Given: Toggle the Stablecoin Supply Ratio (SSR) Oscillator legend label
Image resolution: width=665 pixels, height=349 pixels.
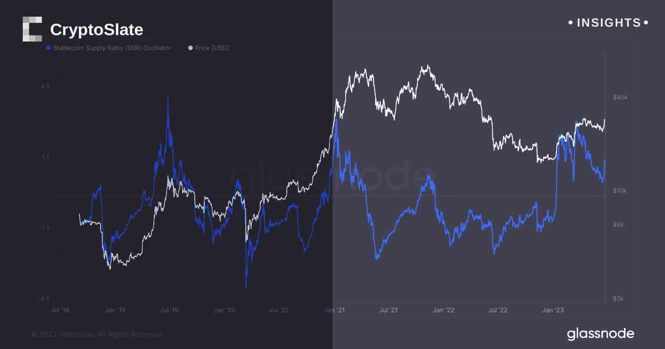Looking at the screenshot, I should (112, 48).
